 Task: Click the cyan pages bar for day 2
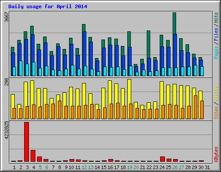click(x=21, y=68)
